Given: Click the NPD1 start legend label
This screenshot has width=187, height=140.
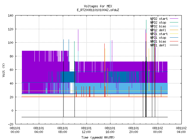Looking at the screenshot, I should pos(159,34).
